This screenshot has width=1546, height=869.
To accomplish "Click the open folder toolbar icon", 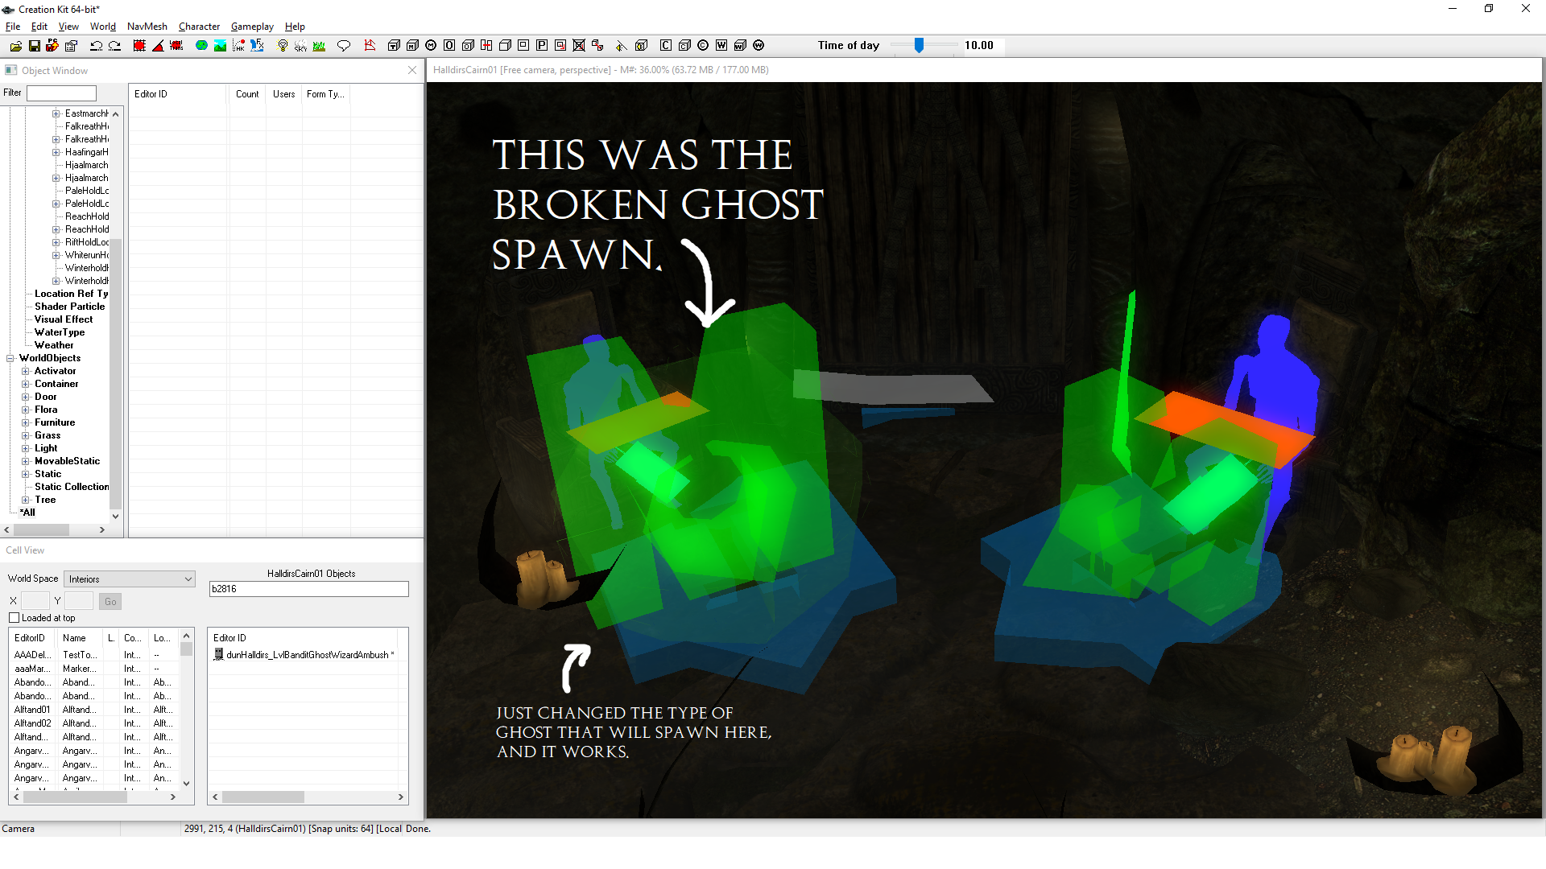I will pos(15,46).
